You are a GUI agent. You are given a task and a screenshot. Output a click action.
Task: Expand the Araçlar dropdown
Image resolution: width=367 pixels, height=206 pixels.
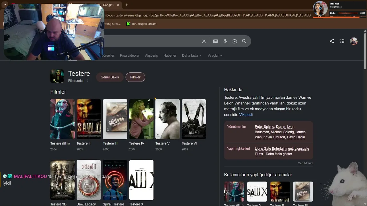(215, 56)
